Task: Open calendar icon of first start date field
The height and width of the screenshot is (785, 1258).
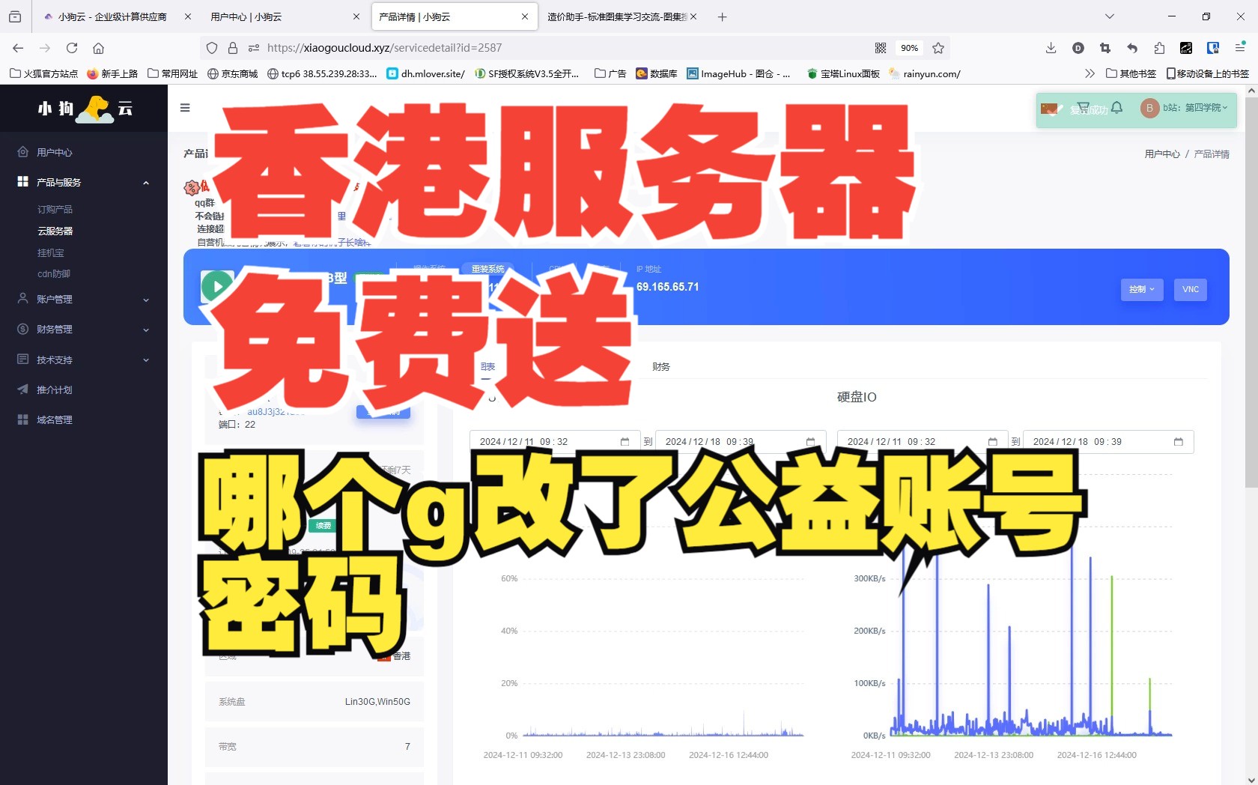Action: pyautogui.click(x=625, y=442)
